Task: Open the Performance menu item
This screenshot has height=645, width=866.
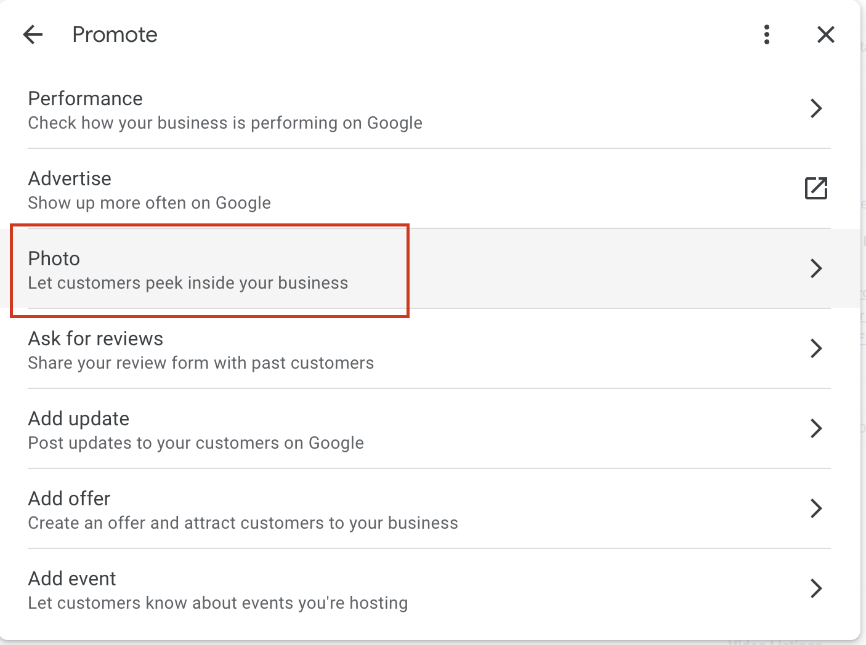Action: coord(429,109)
